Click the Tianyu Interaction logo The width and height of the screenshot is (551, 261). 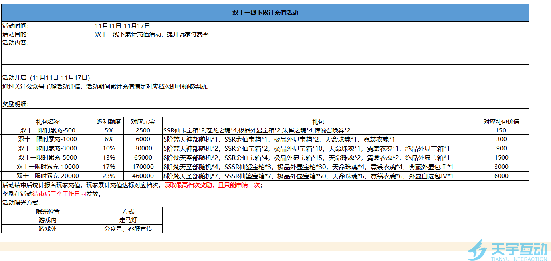pos(507,250)
